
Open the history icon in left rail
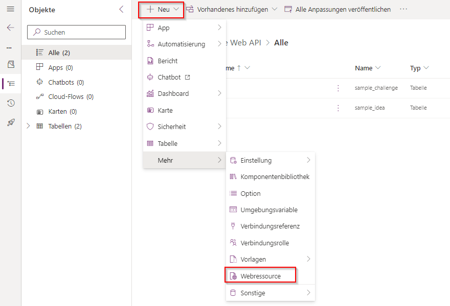[x=10, y=103]
